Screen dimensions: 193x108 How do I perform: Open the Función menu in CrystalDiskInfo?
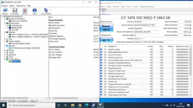[116, 6]
